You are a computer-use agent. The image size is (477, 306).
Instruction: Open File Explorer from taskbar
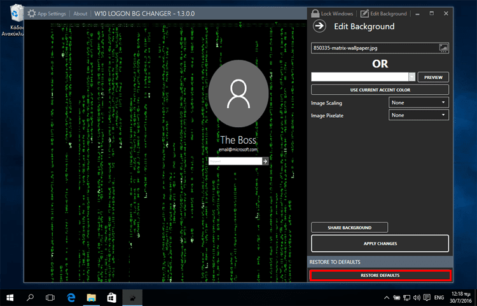pos(91,298)
